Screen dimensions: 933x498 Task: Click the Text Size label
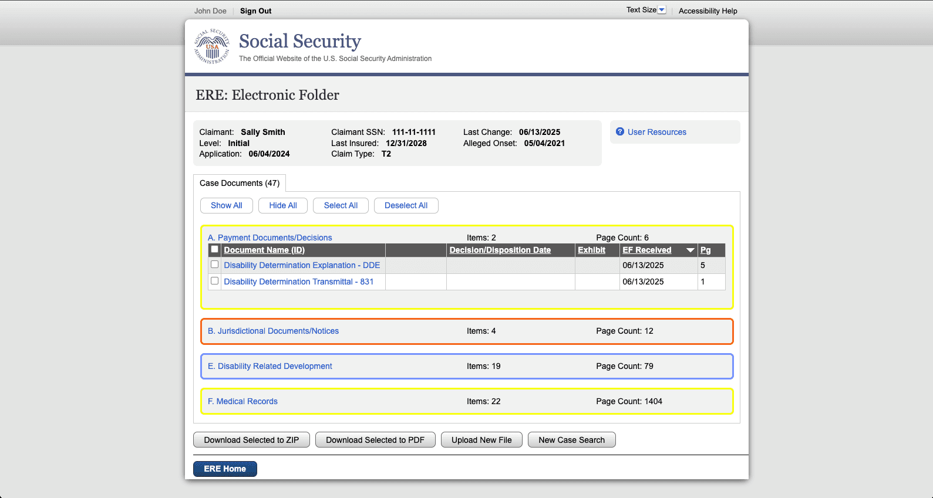coord(641,10)
